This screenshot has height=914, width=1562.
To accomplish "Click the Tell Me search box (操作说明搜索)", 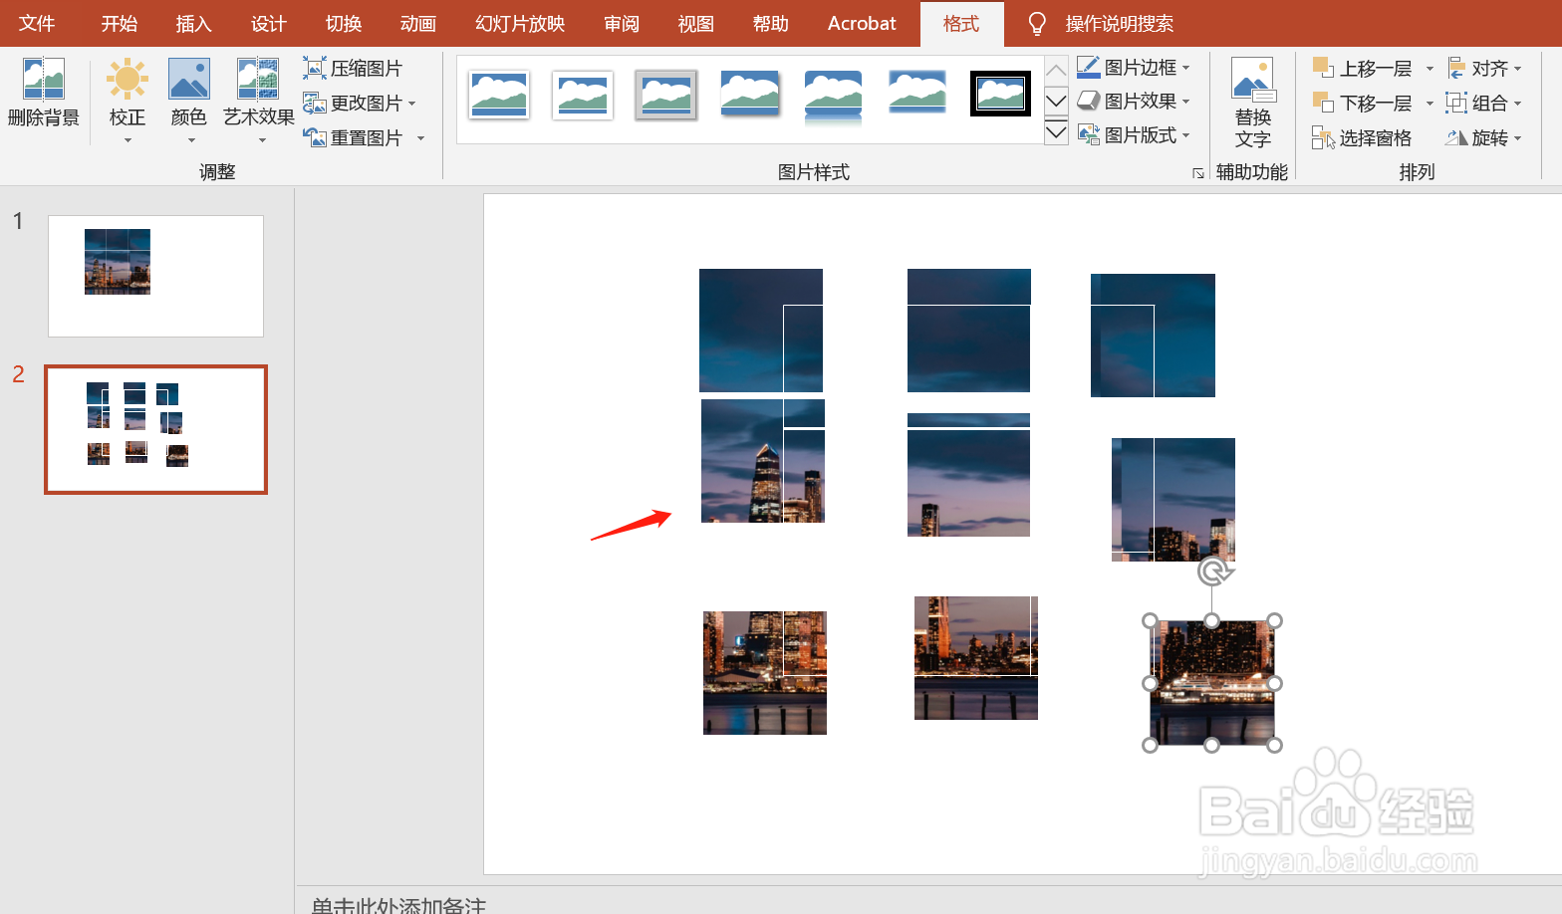I will (1119, 23).
